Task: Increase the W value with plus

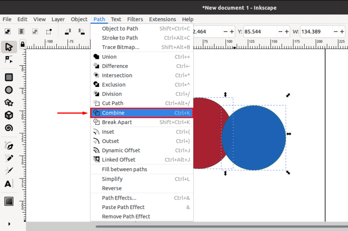Action: 342,31
